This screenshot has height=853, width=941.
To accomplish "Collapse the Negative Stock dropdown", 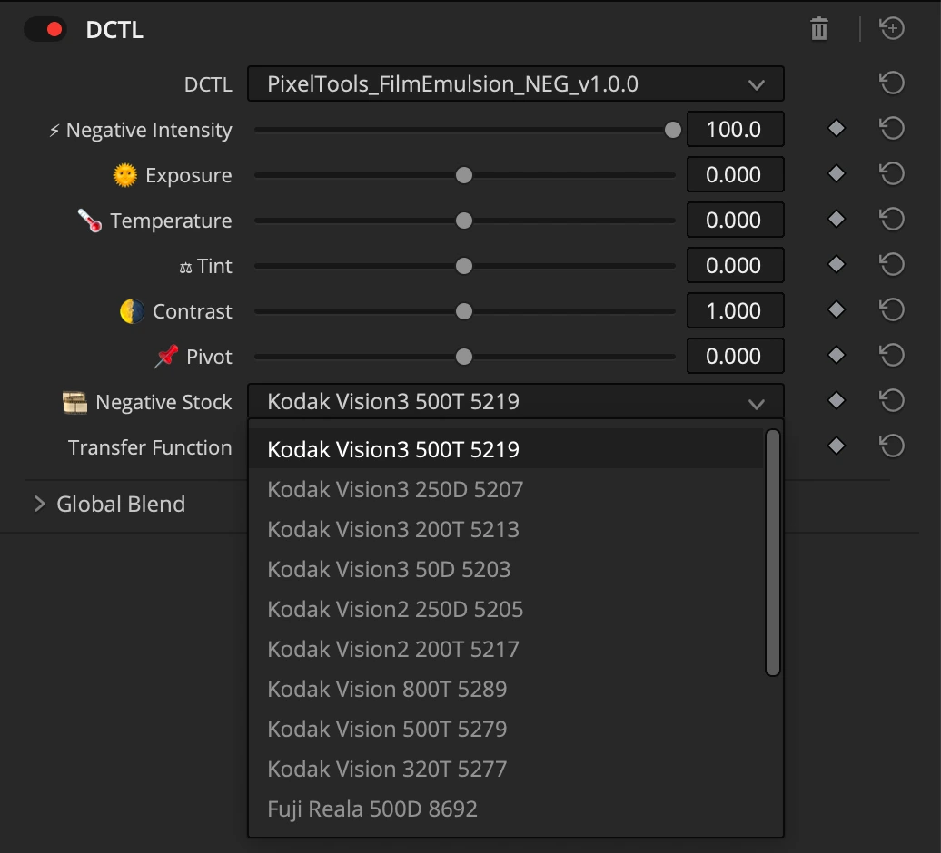I will 516,401.
